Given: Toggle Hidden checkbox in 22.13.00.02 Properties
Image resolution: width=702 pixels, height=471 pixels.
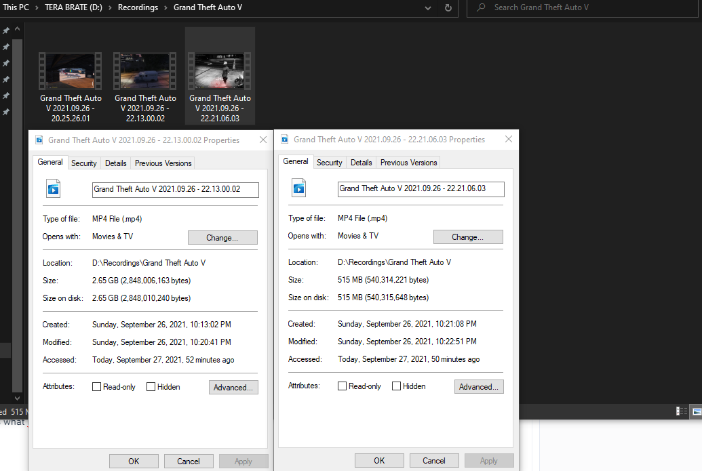Looking at the screenshot, I should 151,387.
